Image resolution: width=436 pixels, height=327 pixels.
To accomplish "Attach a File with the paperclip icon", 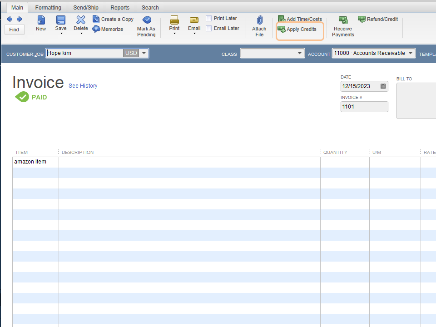I will [259, 26].
